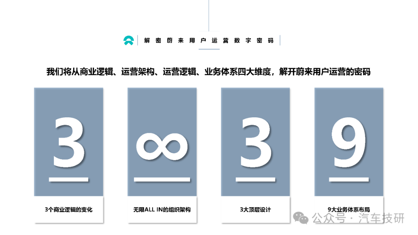418x235 pixels.
Task: Click the caption 3个商业逻辑的变化
Action: [x=69, y=210]
